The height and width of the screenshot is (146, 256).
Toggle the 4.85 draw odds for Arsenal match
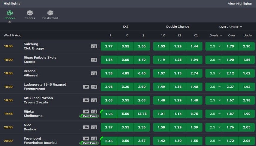coord(125,73)
